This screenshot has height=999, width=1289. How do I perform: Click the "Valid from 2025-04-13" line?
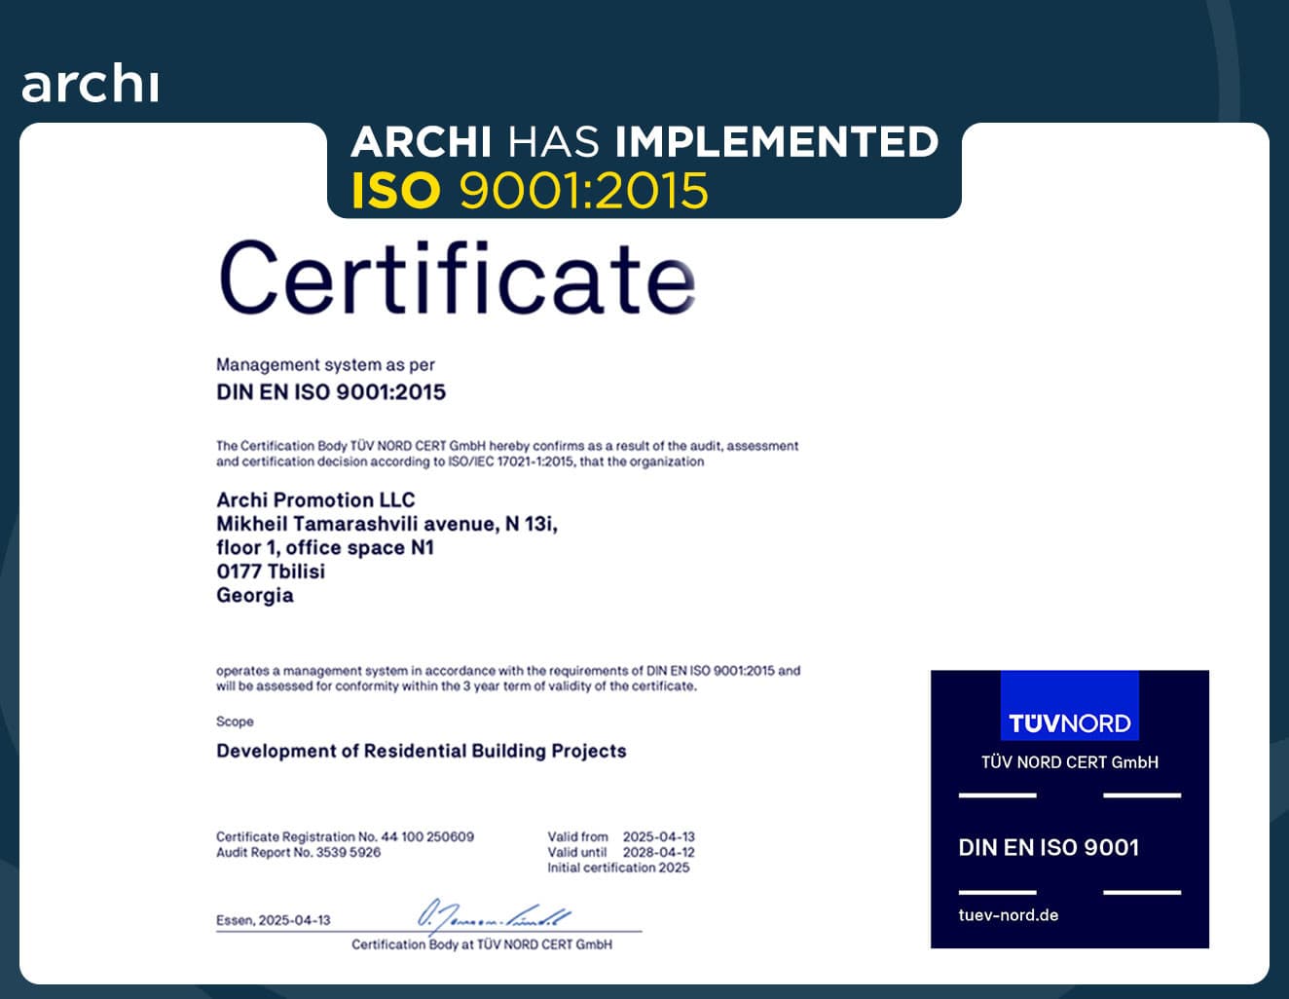click(621, 836)
